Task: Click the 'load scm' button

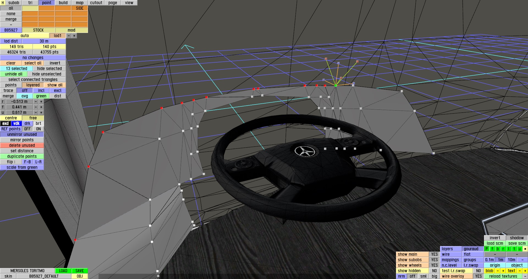Action: pos(495,243)
